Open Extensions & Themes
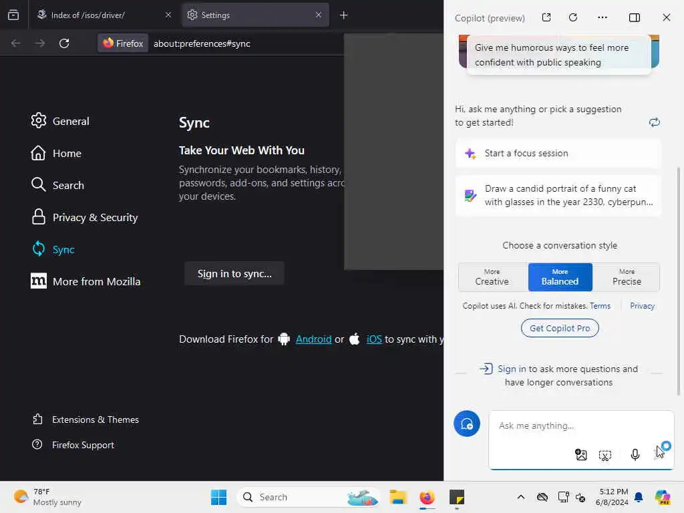The width and height of the screenshot is (684, 513). (86, 419)
